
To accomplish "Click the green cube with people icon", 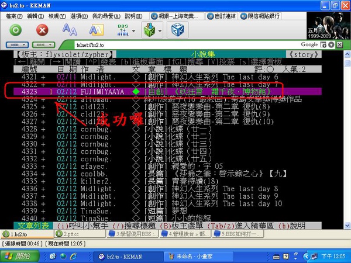I will (x=149, y=30).
